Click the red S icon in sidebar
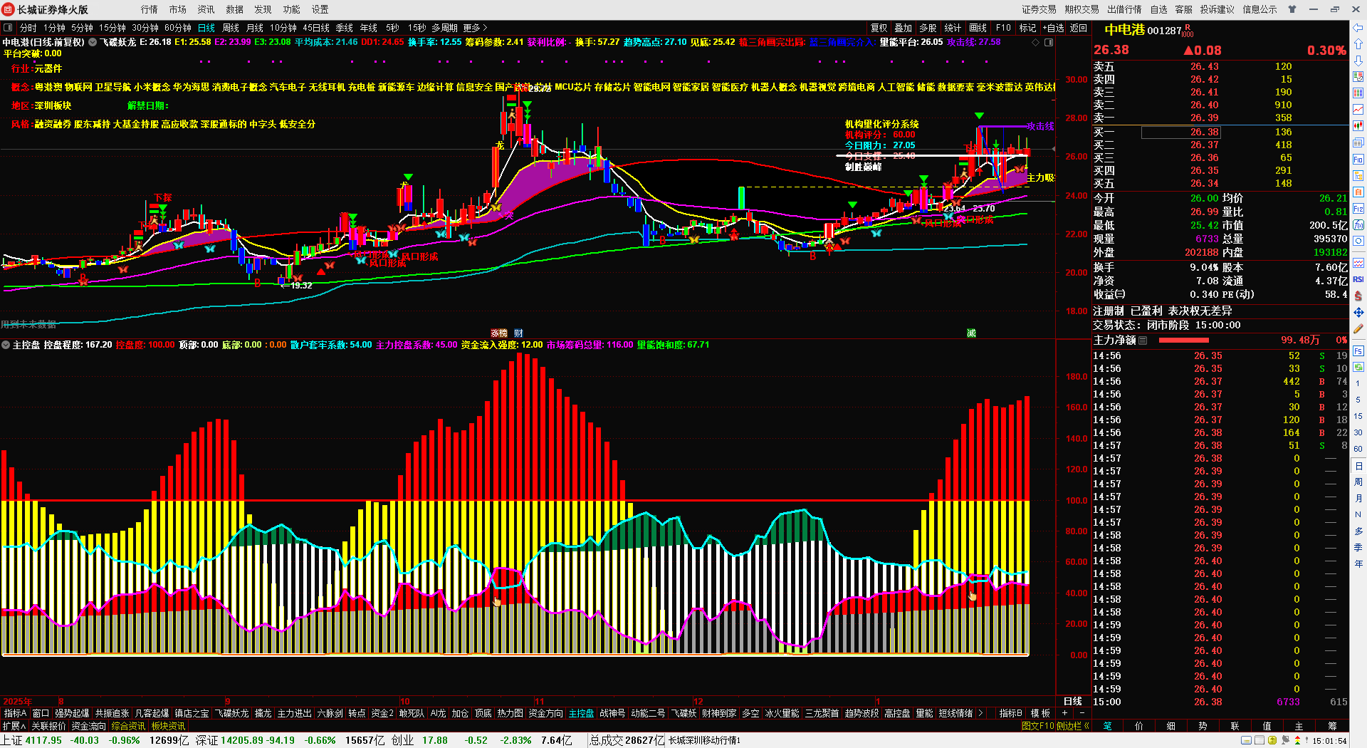This screenshot has width=1367, height=748. point(1358,296)
